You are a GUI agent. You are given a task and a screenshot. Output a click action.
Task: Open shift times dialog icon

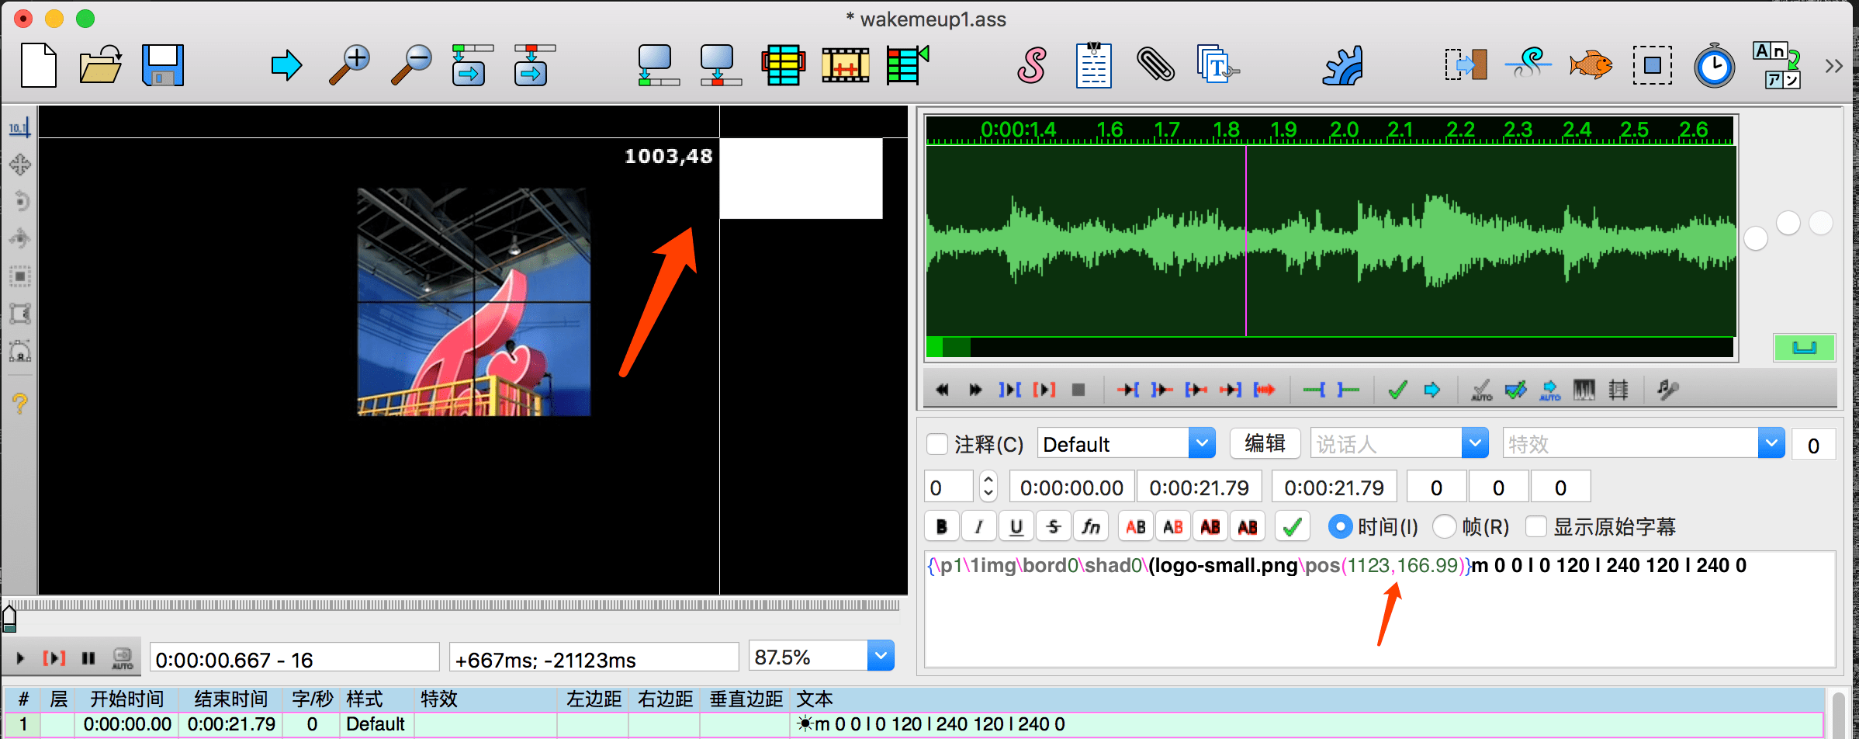(x=1466, y=65)
